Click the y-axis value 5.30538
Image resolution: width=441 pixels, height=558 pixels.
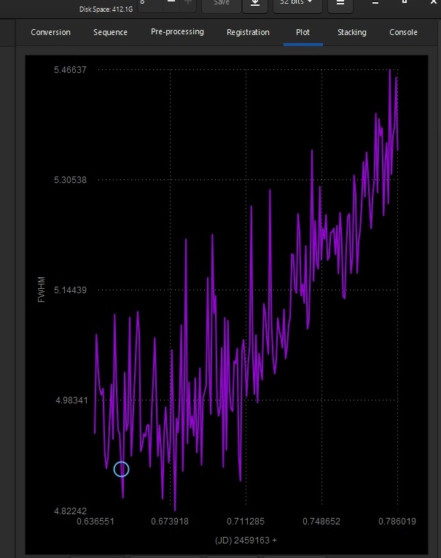[x=70, y=179]
